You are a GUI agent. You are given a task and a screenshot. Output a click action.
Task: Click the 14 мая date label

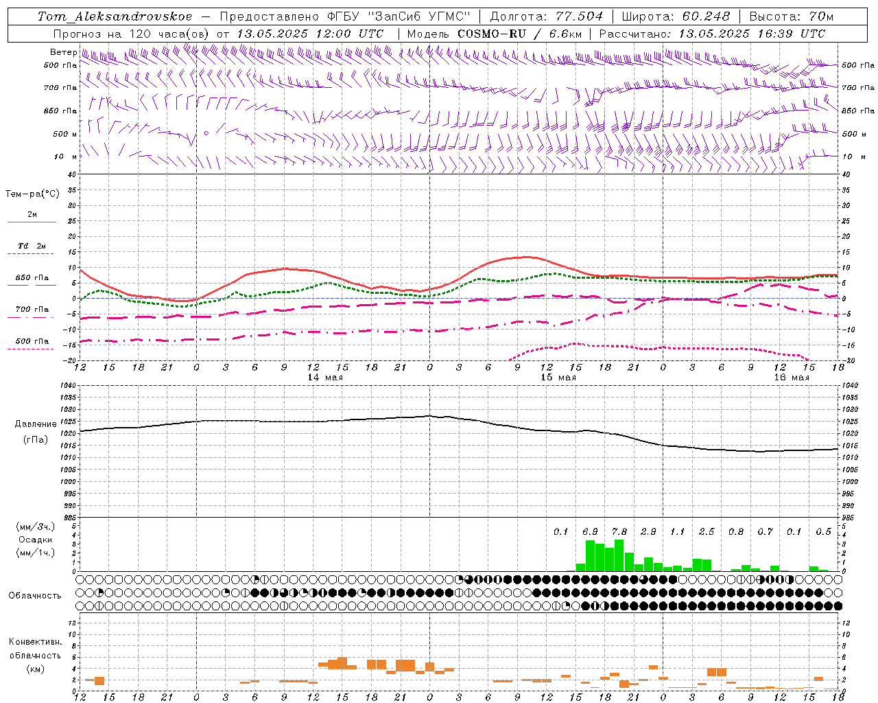point(325,378)
